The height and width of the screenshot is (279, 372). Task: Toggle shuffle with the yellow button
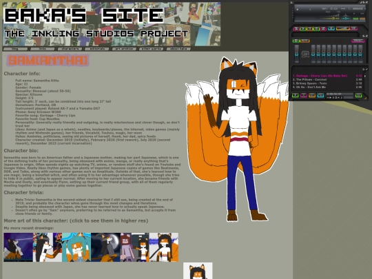(343, 28)
